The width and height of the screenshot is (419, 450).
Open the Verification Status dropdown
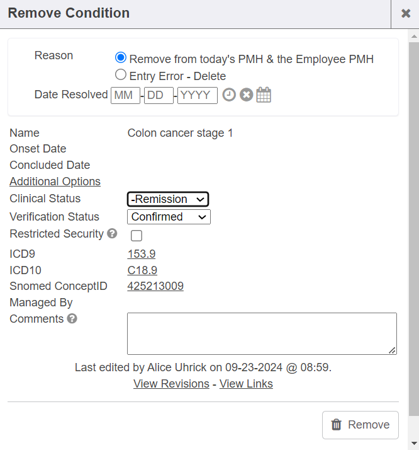pyautogui.click(x=169, y=217)
